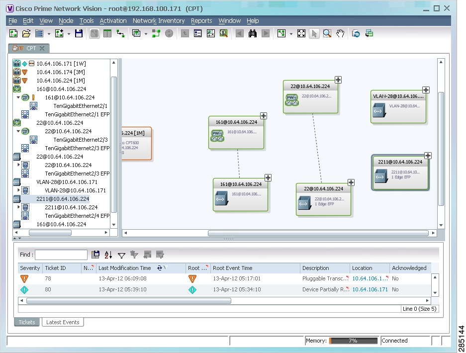Screen dimensions: 466x353
Task: Switch to the map view toolbar icon
Action: pyautogui.click(x=94, y=33)
